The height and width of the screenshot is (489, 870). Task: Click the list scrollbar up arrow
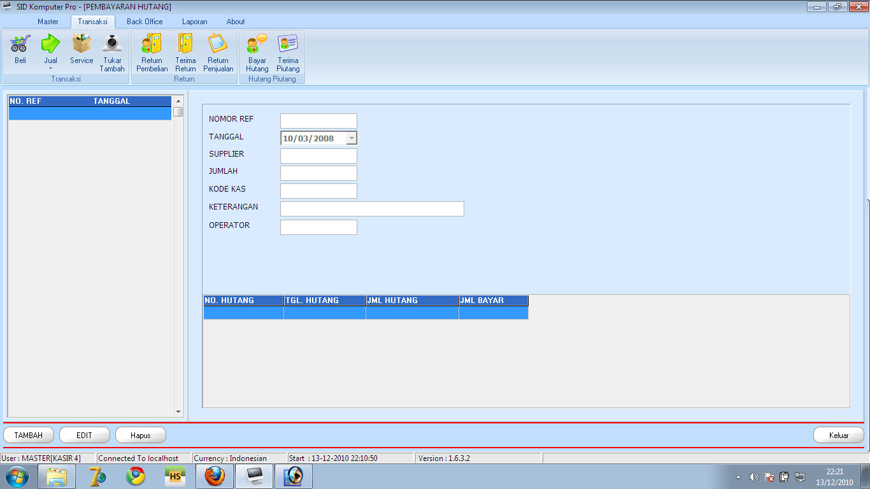178,101
